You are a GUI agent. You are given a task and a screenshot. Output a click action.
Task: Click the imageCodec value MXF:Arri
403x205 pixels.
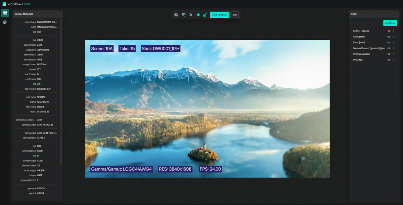click(42, 65)
